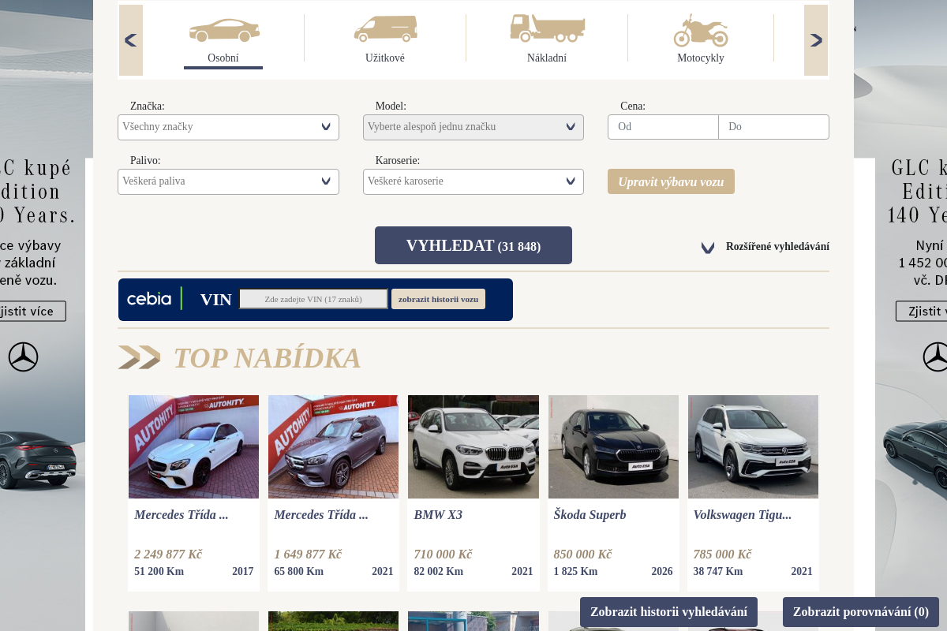The height and width of the screenshot is (631, 947).
Task: Click price 710 000 Kč
Action: pos(443,554)
